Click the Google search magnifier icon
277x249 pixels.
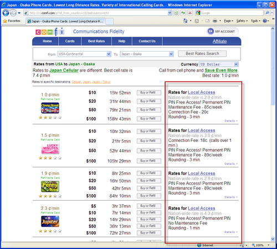tap(267, 13)
